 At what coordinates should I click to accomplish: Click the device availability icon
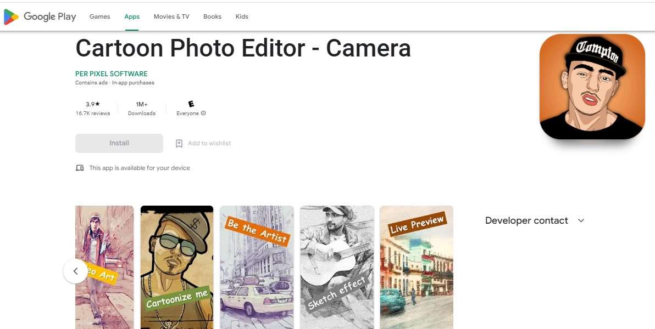coord(80,168)
